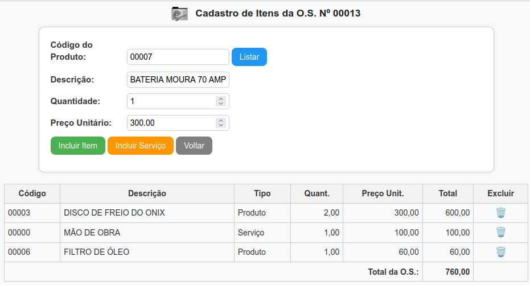Click inside the Quantidade input

tap(171, 101)
